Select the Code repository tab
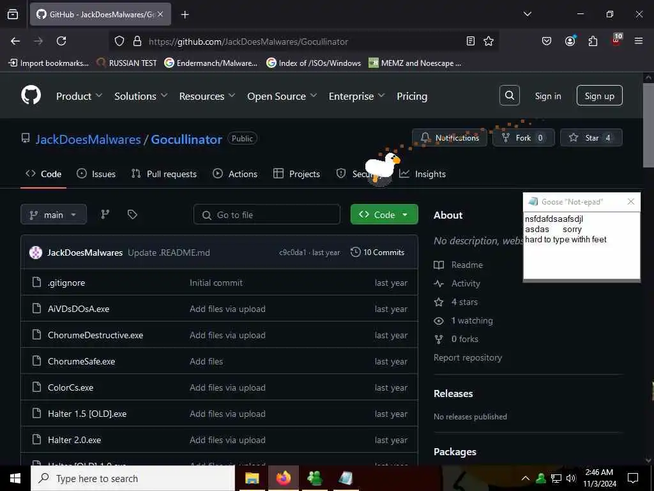Viewport: 654px width, 491px height. pyautogui.click(x=43, y=174)
